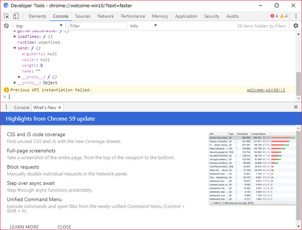Click the console scrollbar up arrow
Viewport: 302px width, 230px height.
click(x=298, y=34)
